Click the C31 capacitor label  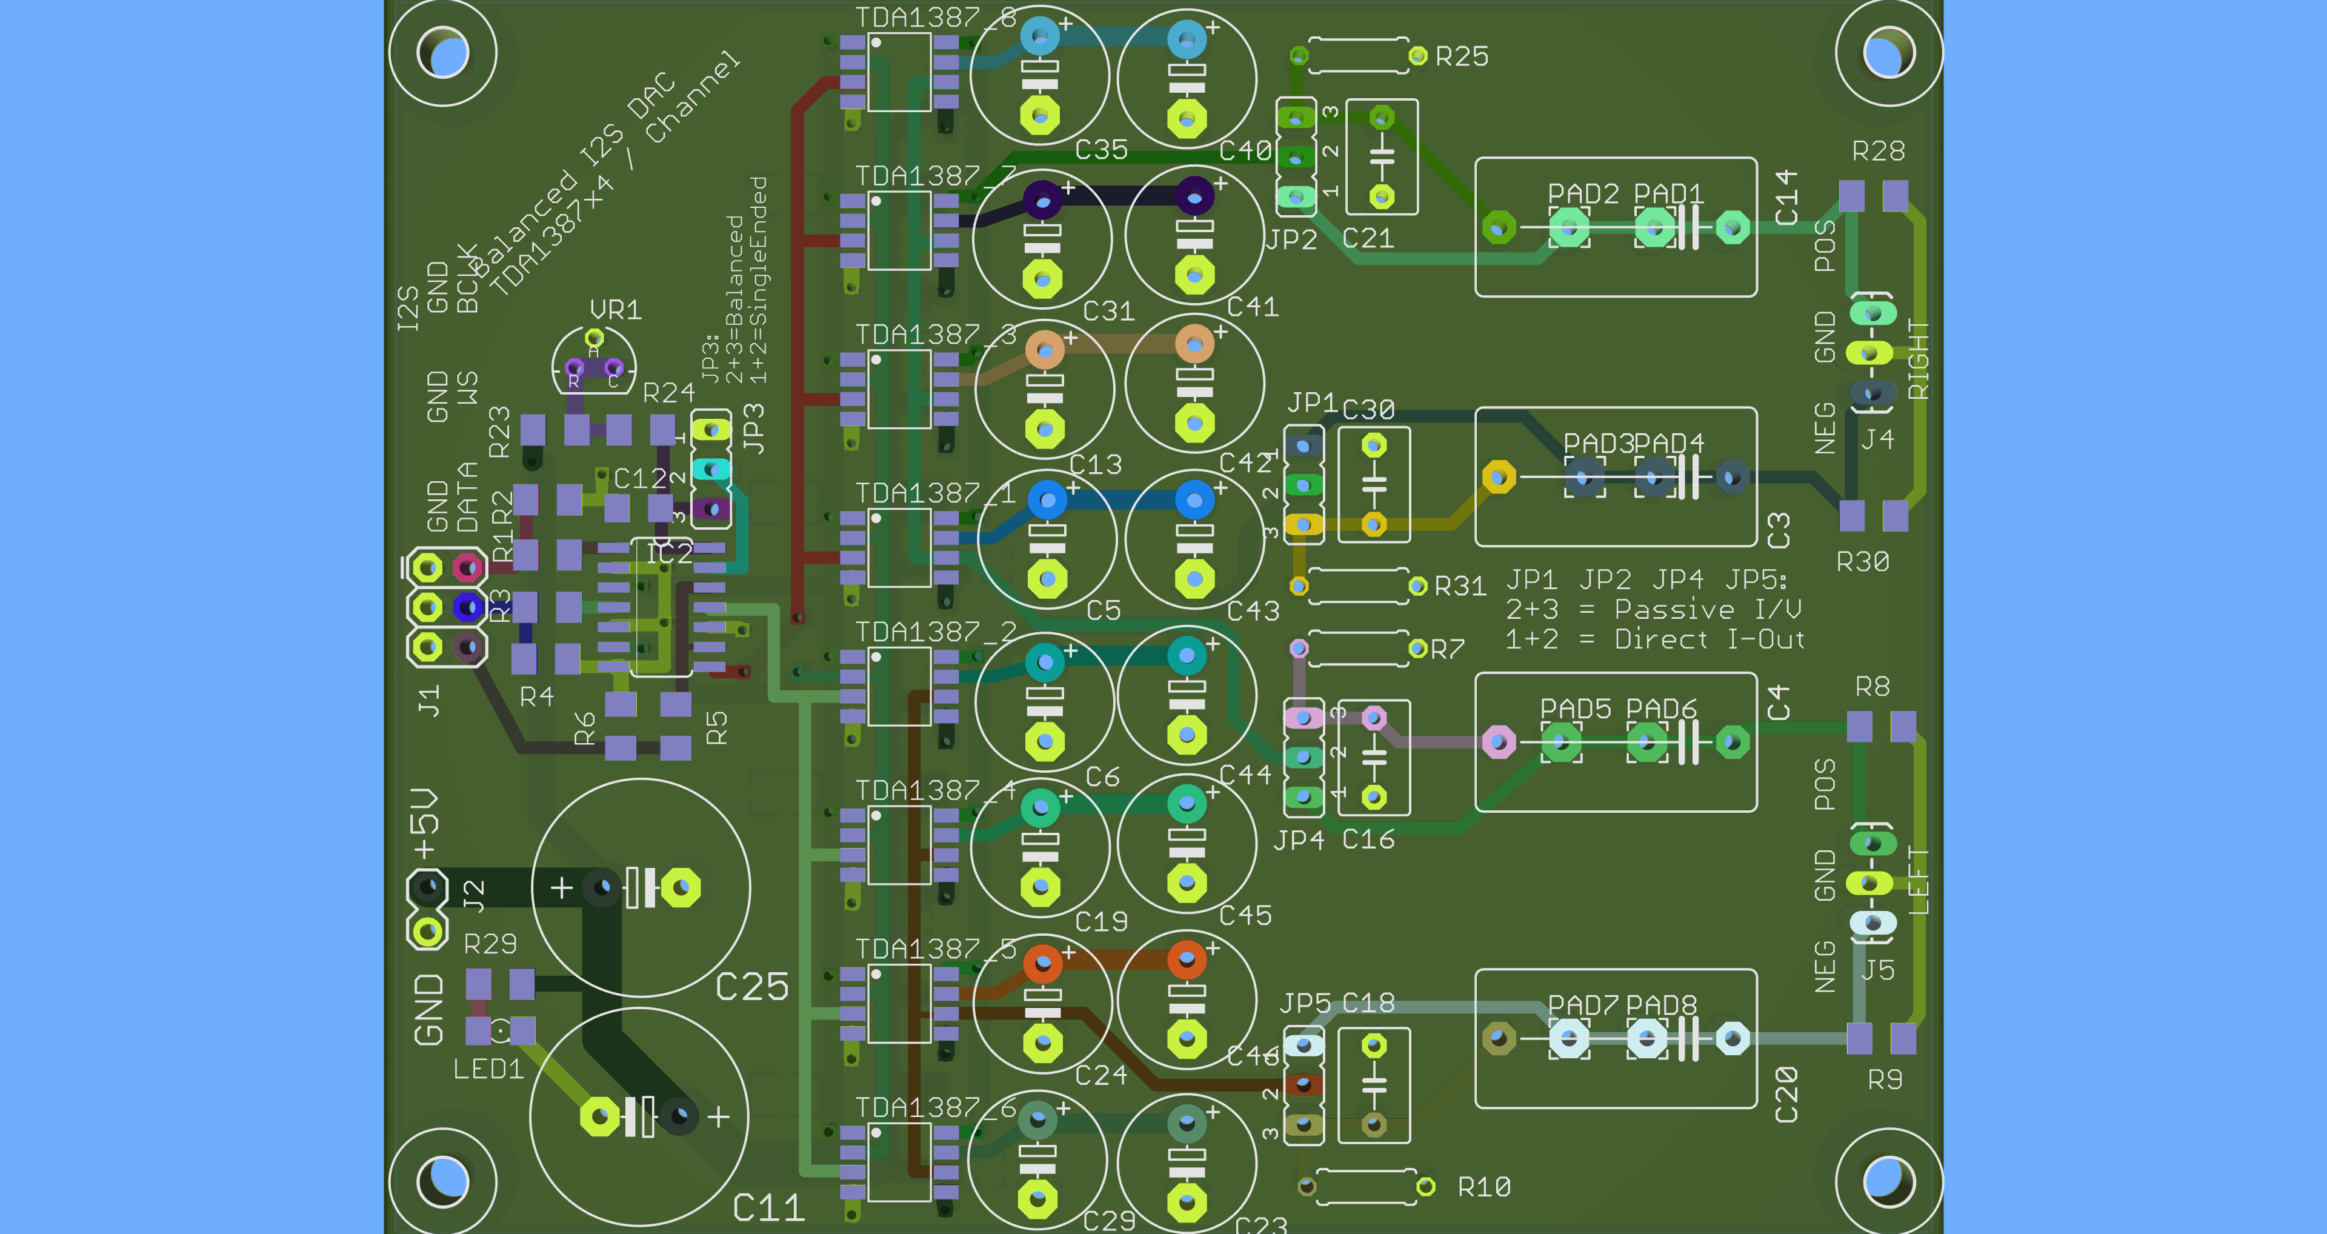[1108, 311]
